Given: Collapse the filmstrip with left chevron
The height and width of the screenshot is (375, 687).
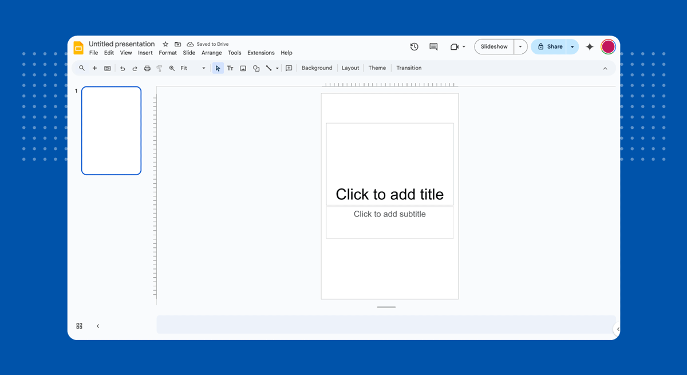Looking at the screenshot, I should (98, 326).
